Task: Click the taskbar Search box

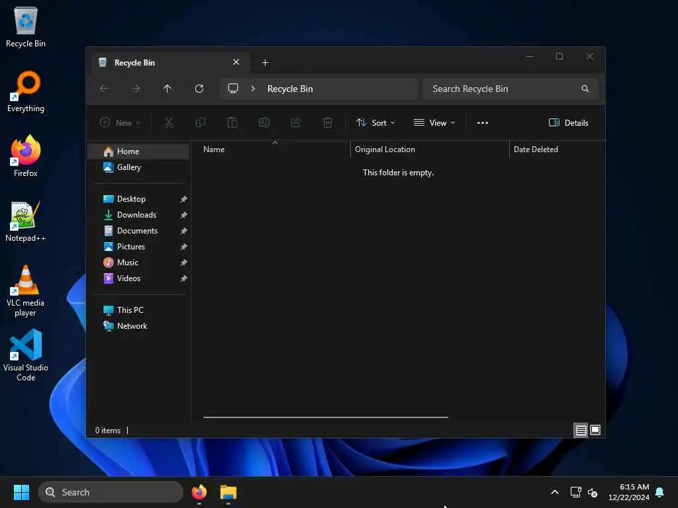Action: pyautogui.click(x=111, y=492)
